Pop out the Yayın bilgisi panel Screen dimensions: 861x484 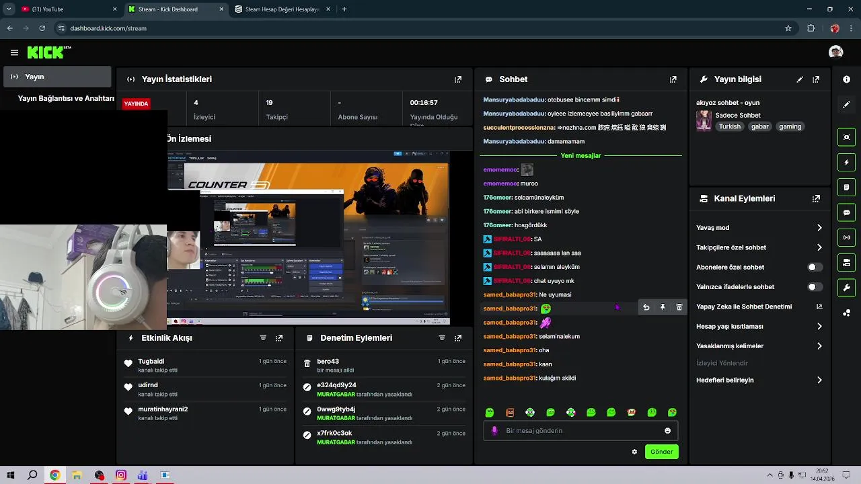pyautogui.click(x=816, y=79)
